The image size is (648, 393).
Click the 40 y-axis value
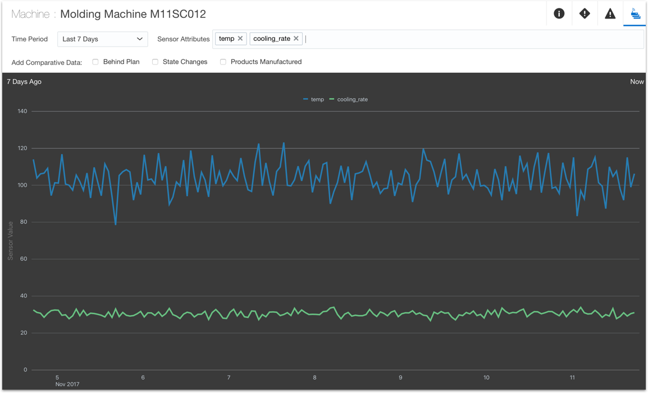(24, 296)
